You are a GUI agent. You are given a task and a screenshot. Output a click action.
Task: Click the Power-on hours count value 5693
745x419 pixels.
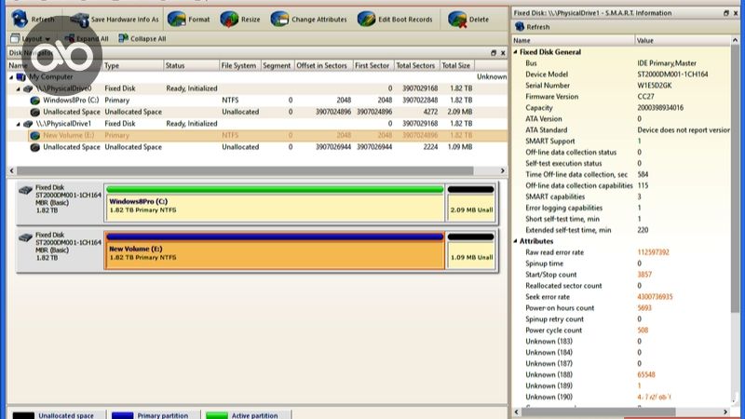pyautogui.click(x=644, y=308)
